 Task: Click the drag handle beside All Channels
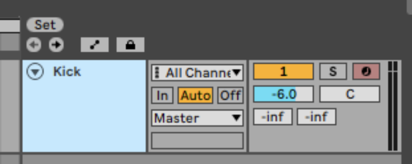point(157,73)
